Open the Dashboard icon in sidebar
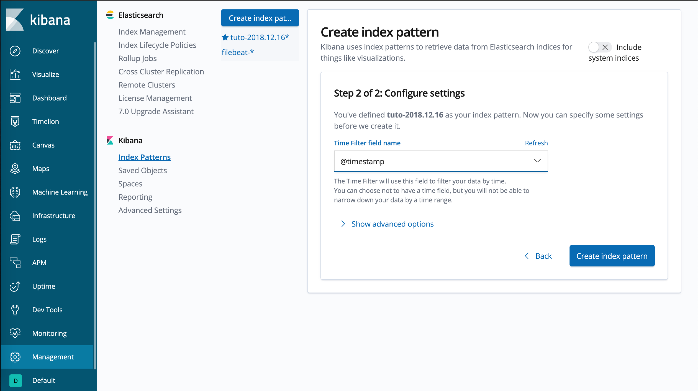 (15, 98)
